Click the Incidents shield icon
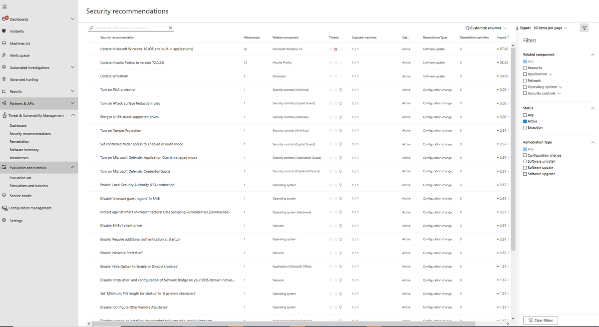The width and height of the screenshot is (599, 327). pyautogui.click(x=4, y=31)
